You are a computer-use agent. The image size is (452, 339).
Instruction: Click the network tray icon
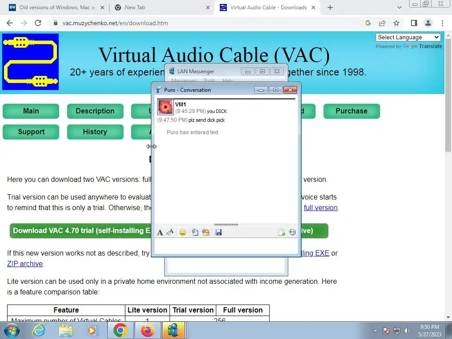tap(397, 331)
